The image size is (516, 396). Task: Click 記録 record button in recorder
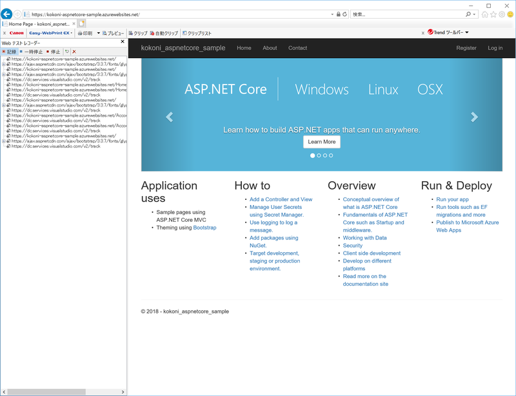tap(9, 52)
